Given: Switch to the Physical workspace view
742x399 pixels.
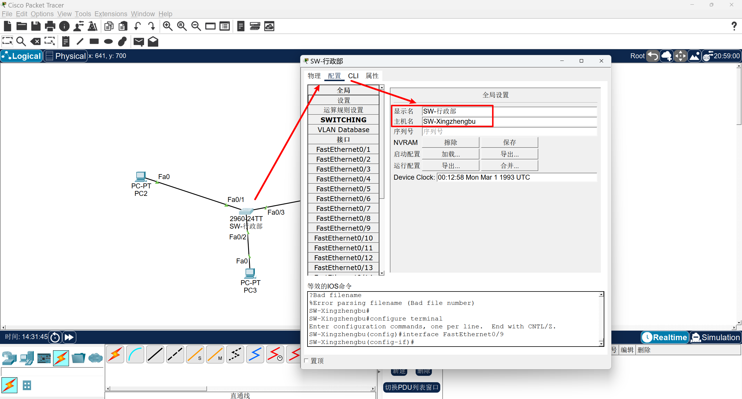Looking at the screenshot, I should point(66,56).
